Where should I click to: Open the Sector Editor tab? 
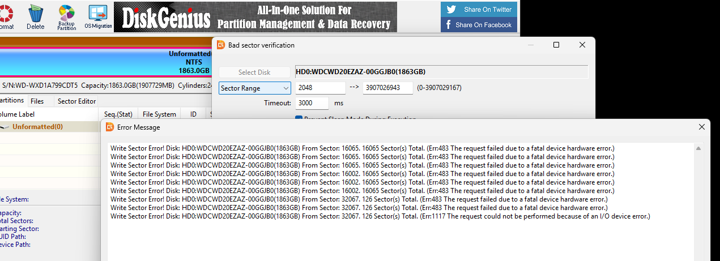click(76, 101)
